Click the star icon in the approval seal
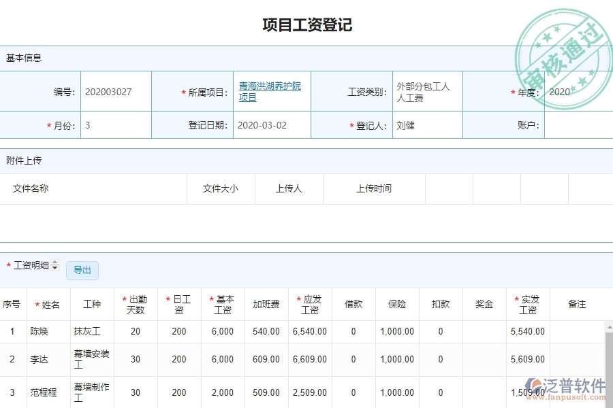Screen dimensions: 613x408 [548, 37]
